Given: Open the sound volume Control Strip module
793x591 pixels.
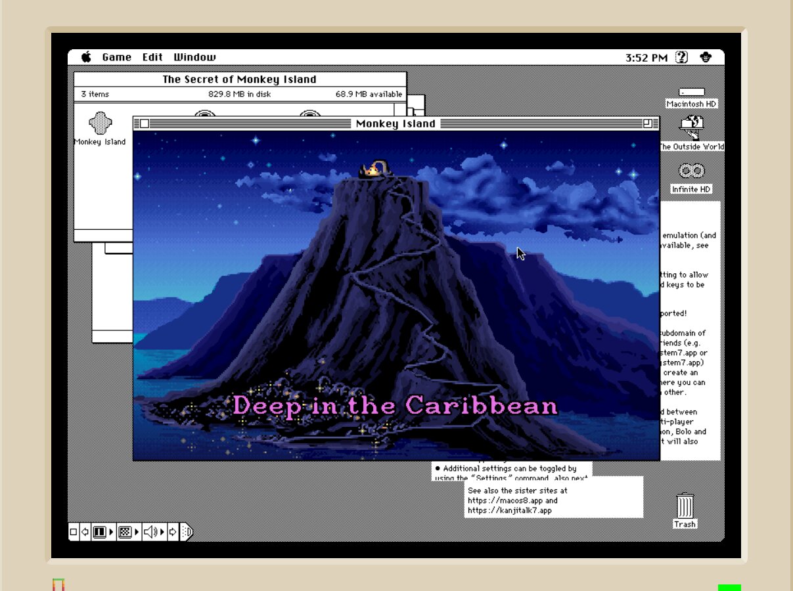Looking at the screenshot, I should pyautogui.click(x=154, y=532).
